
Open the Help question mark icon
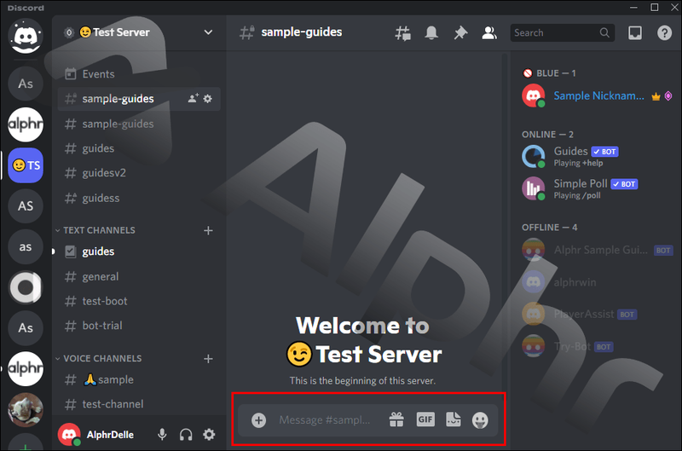(x=664, y=32)
